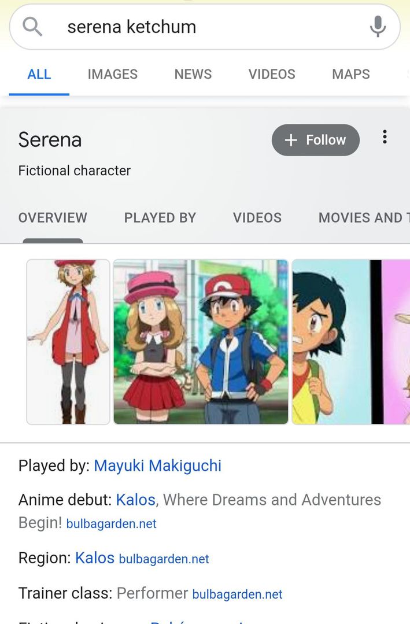This screenshot has height=624, width=410.
Task: Stay on the ALL results tab
Action: (39, 74)
